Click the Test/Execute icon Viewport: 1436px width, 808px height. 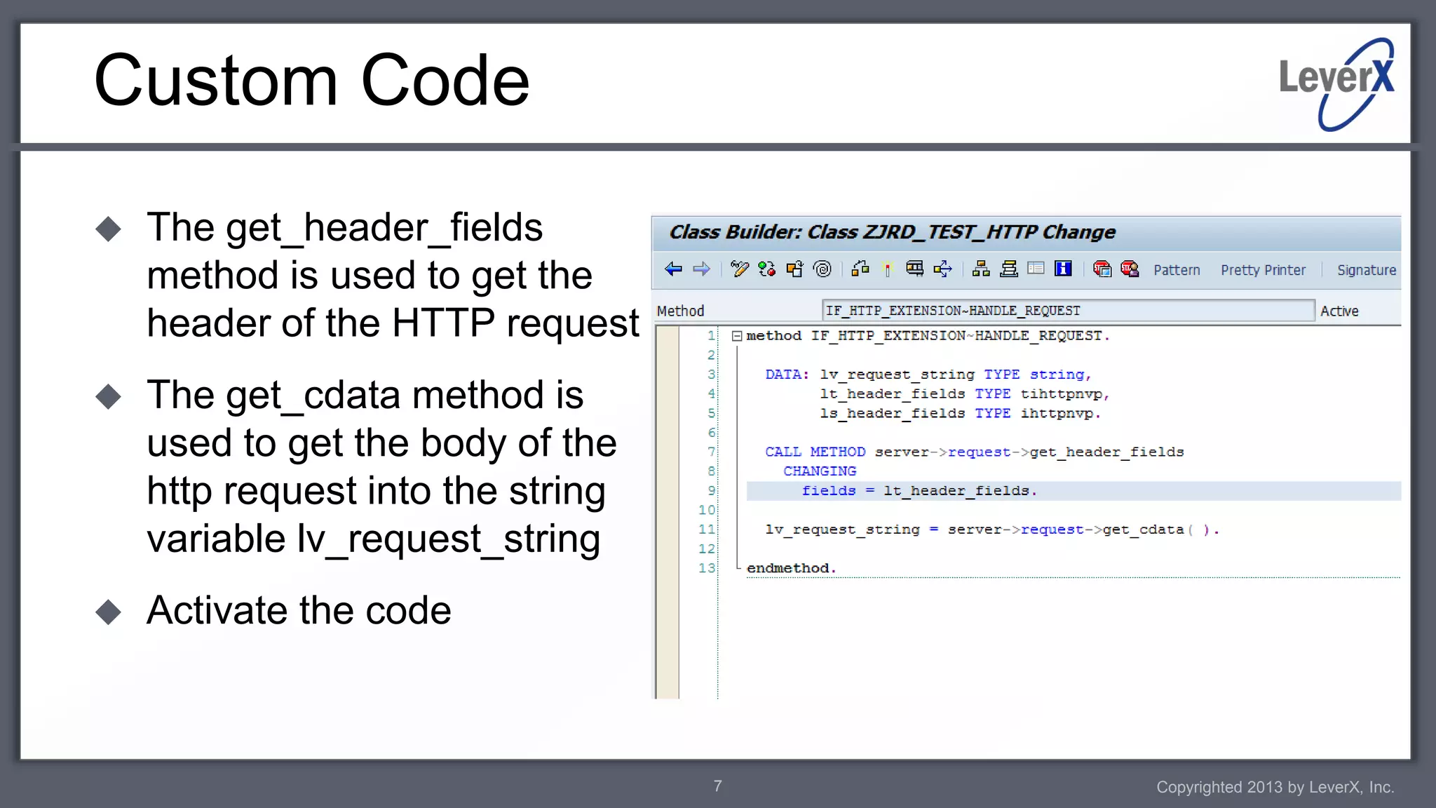[x=915, y=269]
